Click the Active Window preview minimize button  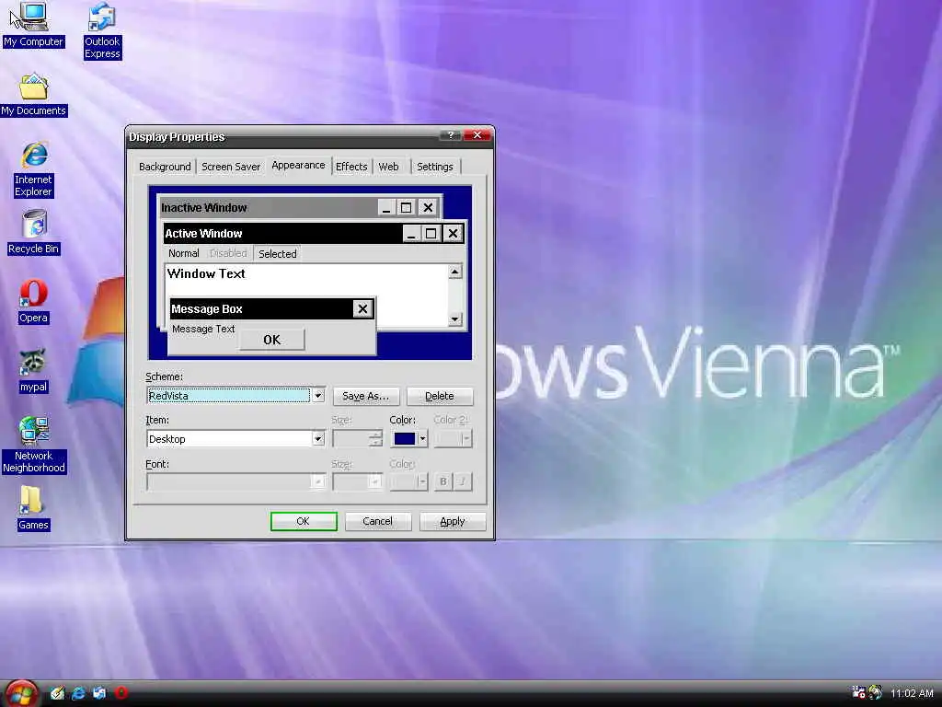411,233
